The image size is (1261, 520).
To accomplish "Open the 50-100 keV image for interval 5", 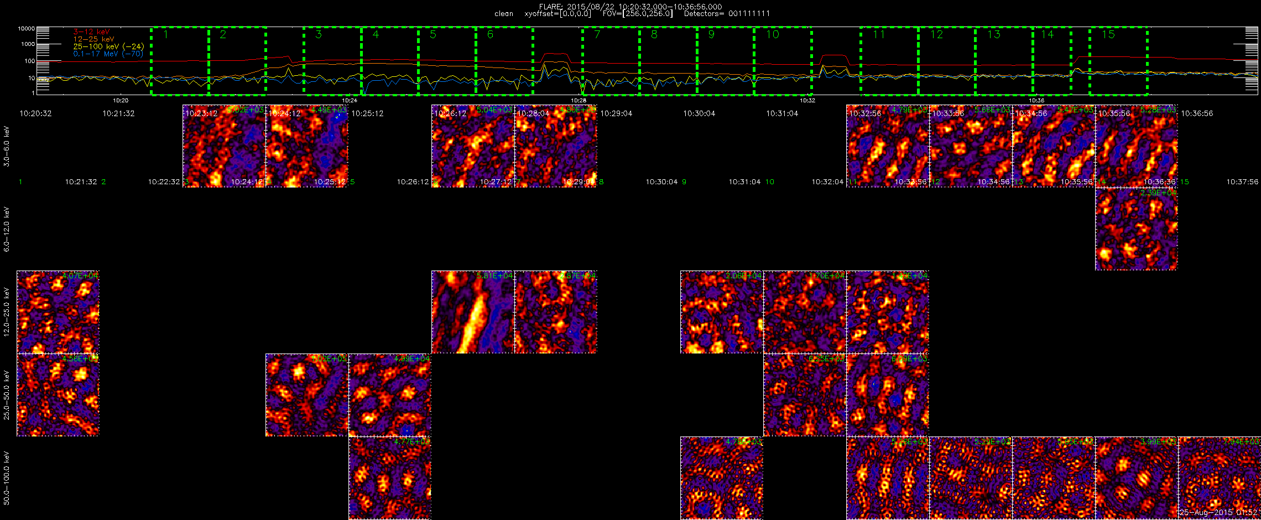I will (390, 478).
